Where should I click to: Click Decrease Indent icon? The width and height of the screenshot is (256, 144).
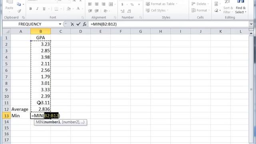tap(90, 11)
